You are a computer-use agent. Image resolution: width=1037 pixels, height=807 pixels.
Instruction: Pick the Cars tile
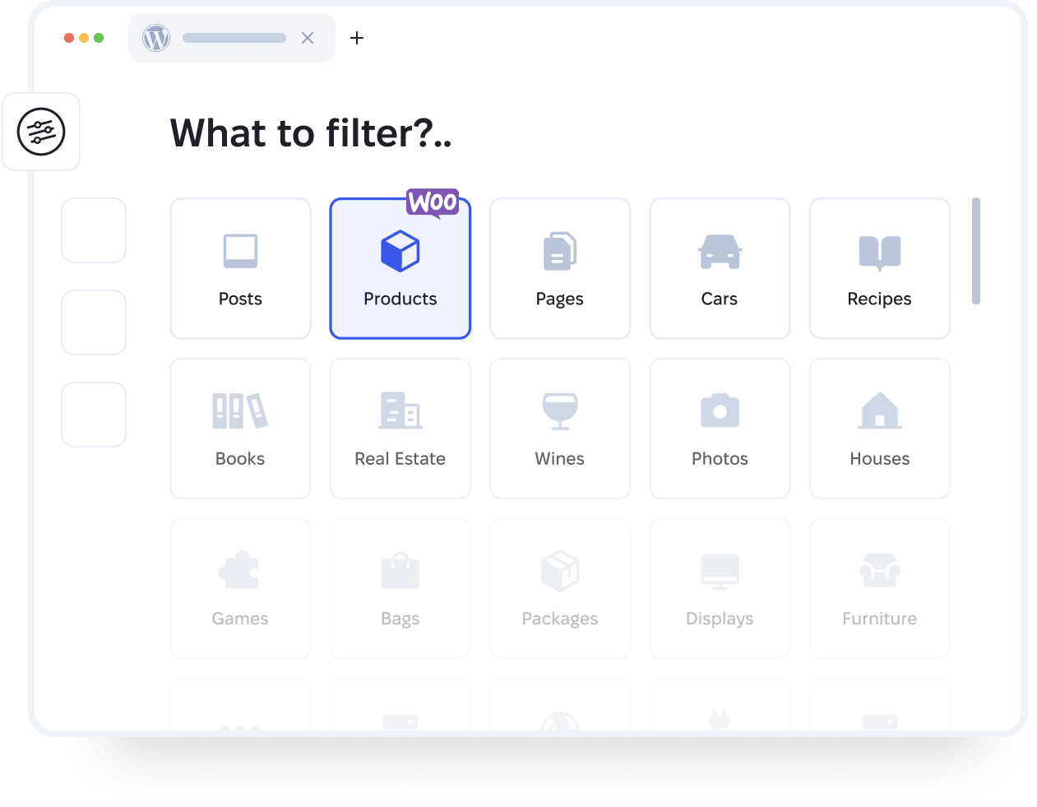tap(720, 268)
